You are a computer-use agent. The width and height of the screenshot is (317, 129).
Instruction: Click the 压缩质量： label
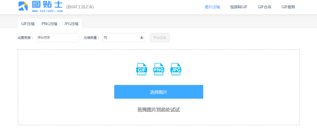coord(92,38)
